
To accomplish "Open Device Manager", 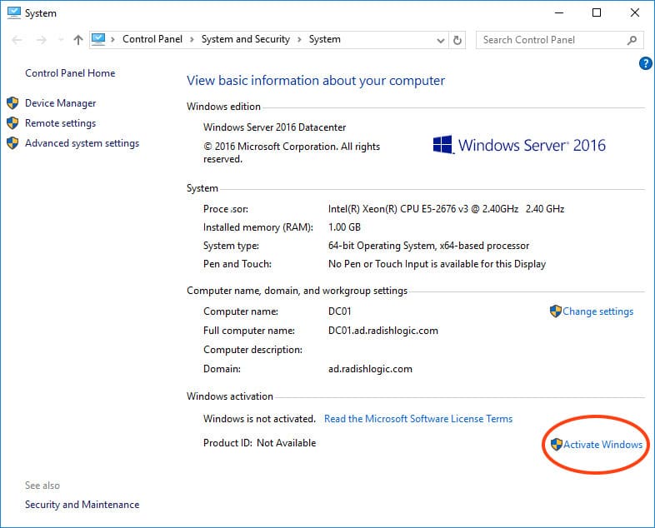I will click(x=60, y=103).
